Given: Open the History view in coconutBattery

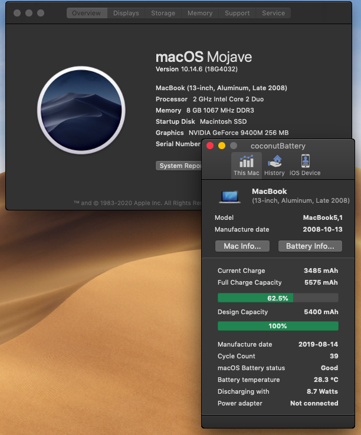Looking at the screenshot, I should (x=274, y=166).
